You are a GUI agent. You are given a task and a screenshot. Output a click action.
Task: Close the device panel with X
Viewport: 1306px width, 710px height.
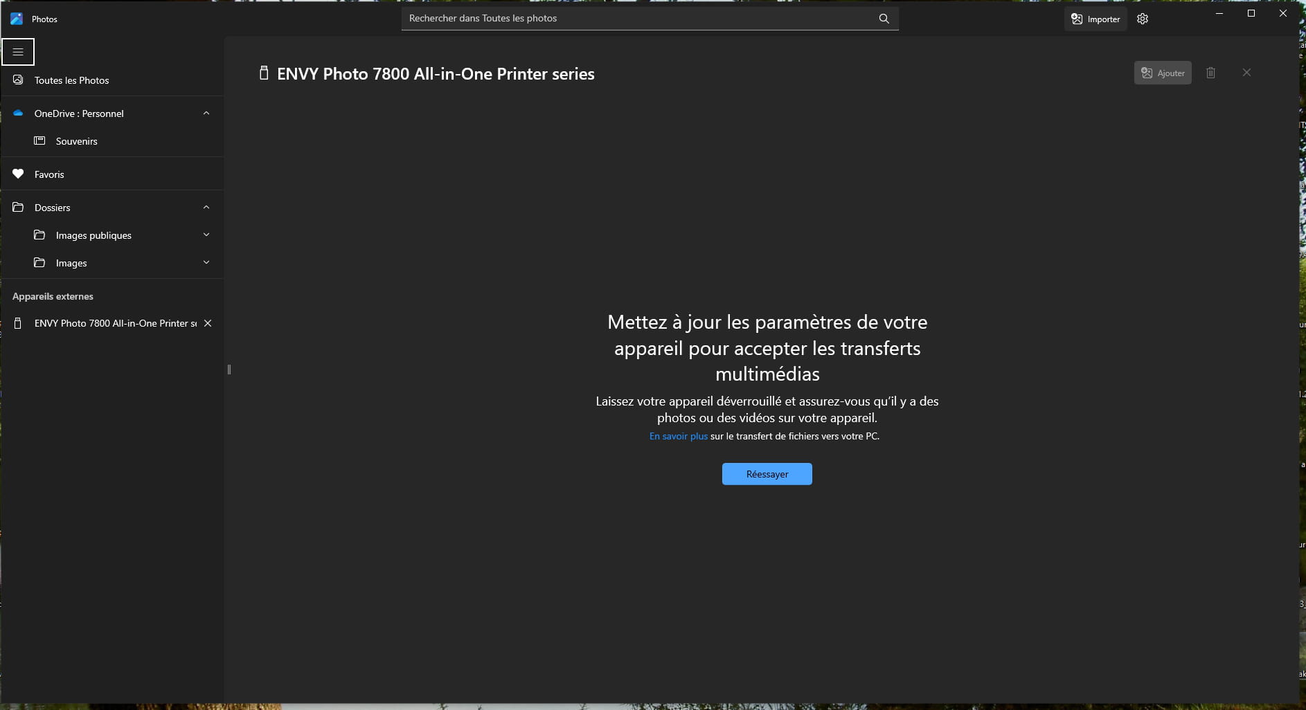point(1246,73)
